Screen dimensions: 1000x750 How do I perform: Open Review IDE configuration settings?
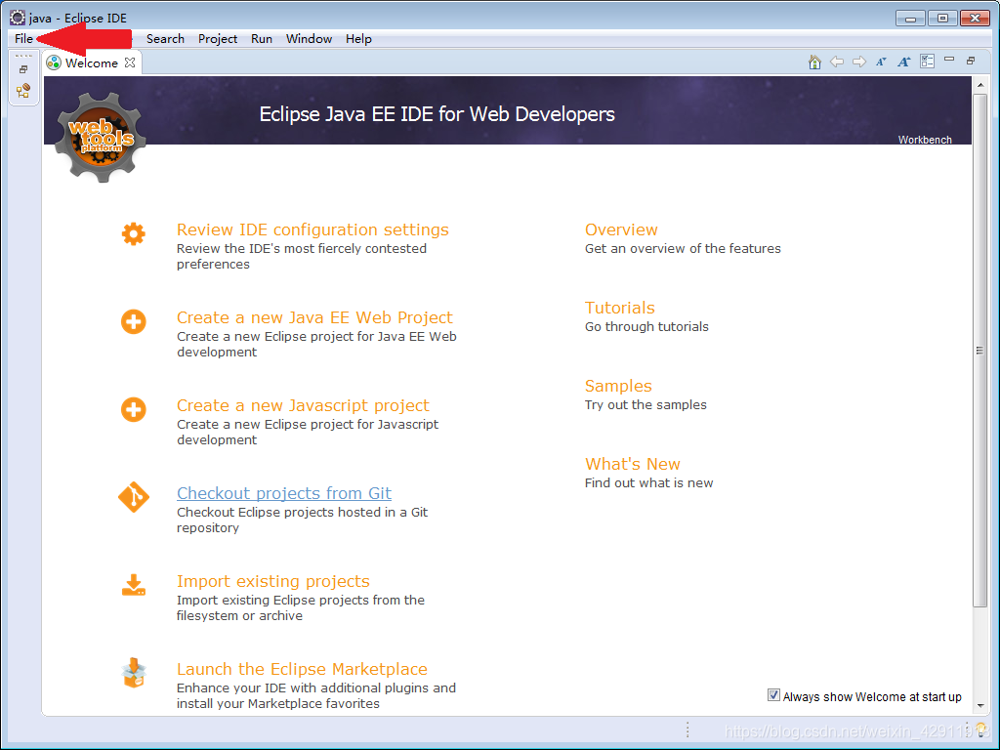[x=312, y=229]
